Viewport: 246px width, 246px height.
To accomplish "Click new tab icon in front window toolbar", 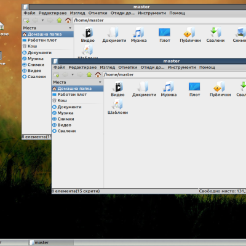I will coord(56,74).
